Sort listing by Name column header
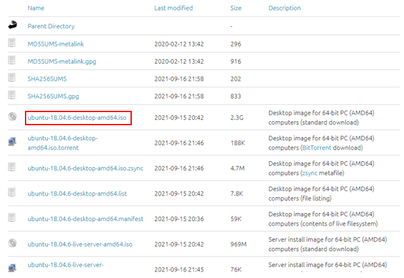404x278 pixels. [x=36, y=8]
